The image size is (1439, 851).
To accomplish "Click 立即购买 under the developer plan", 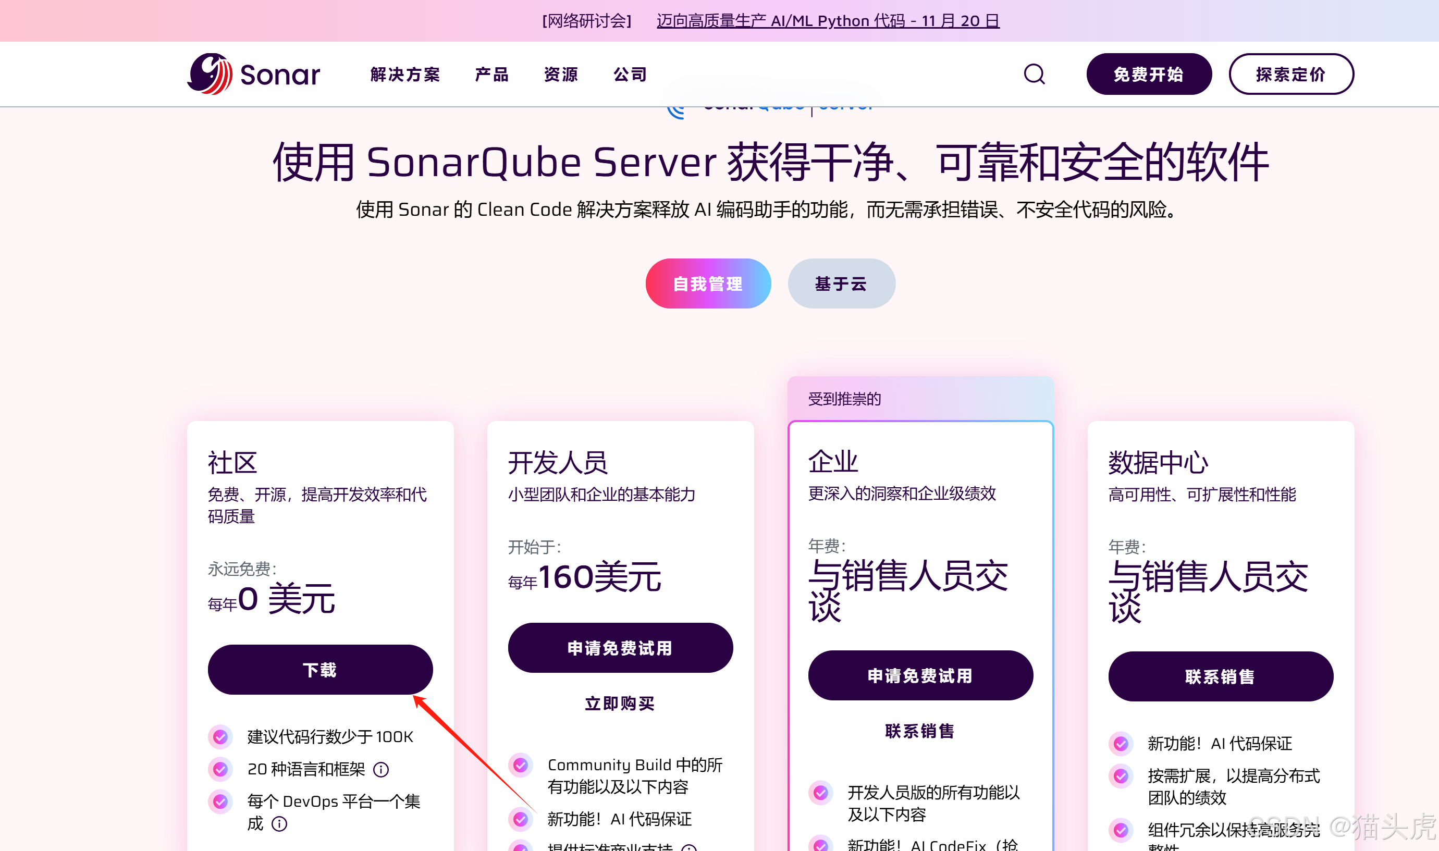I will tap(619, 704).
